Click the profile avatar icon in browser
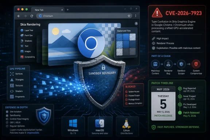 point(136,24)
